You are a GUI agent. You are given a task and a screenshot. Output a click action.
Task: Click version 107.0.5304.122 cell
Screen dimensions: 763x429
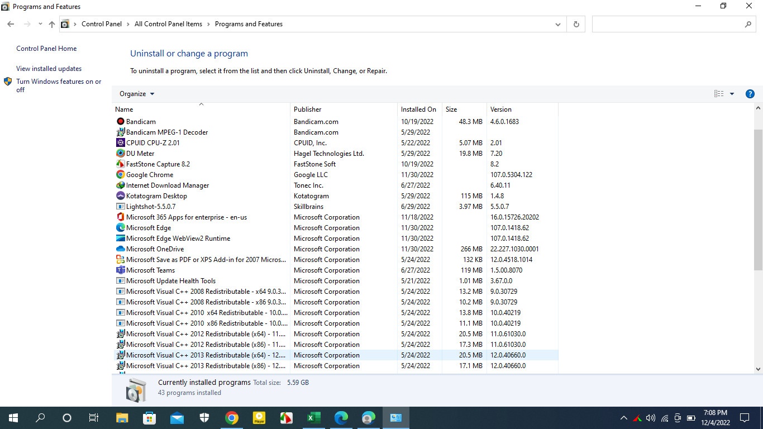[x=511, y=174]
